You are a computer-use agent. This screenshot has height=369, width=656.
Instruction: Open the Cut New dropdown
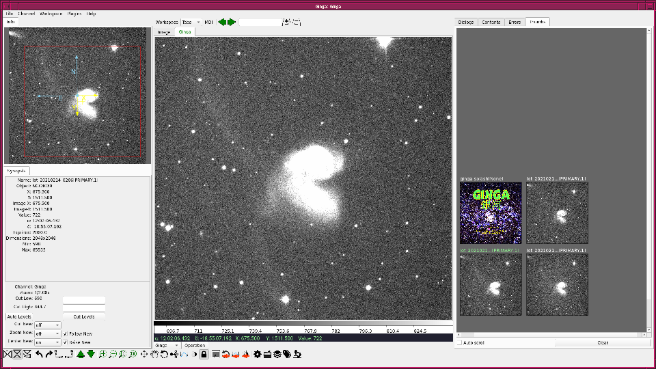(48, 325)
